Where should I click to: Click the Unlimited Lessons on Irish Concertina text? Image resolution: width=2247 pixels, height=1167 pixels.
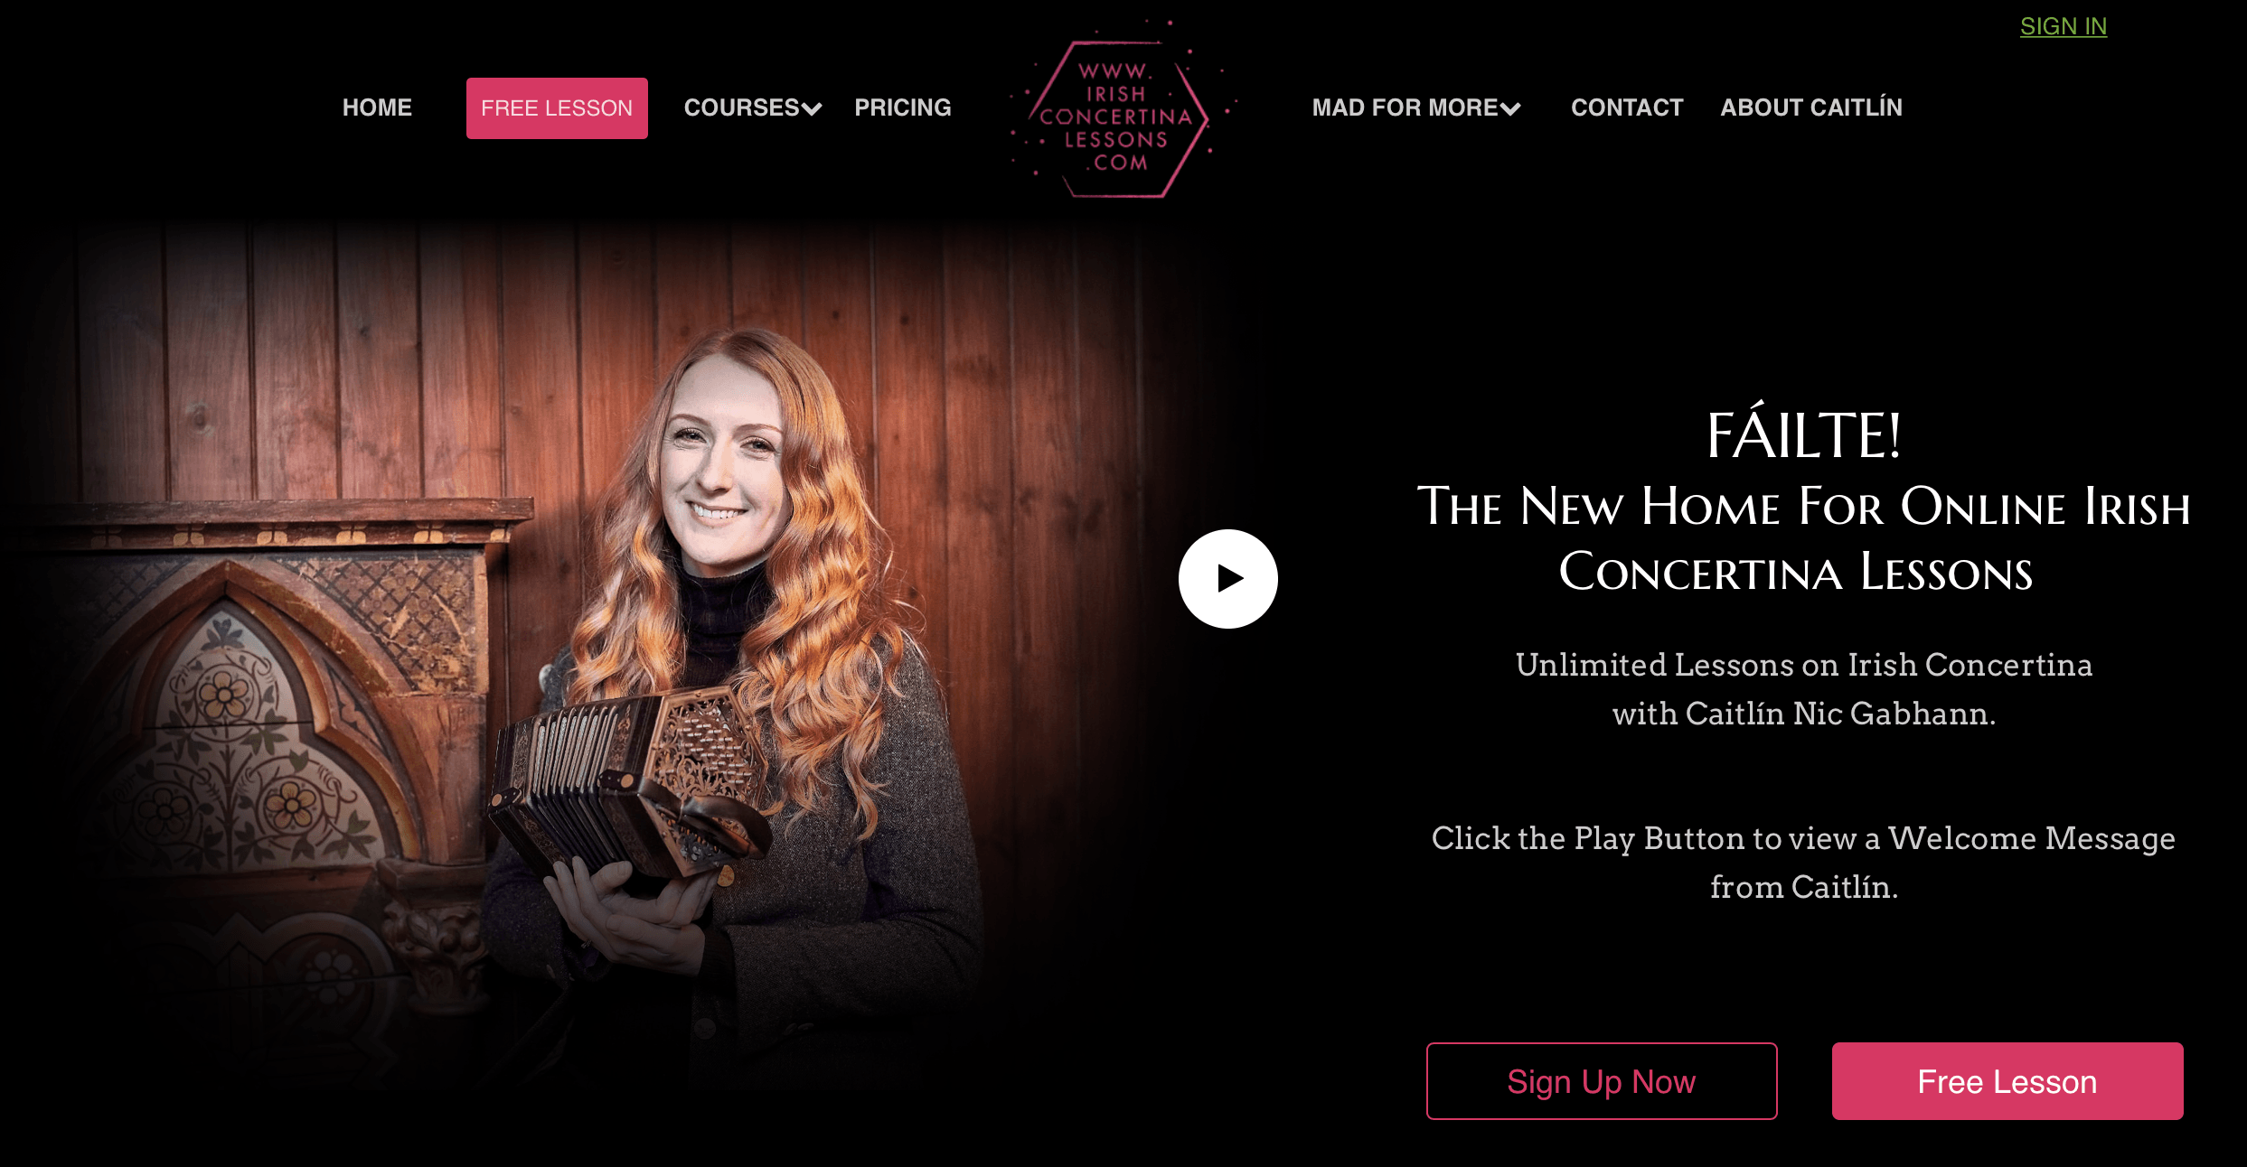(1804, 665)
